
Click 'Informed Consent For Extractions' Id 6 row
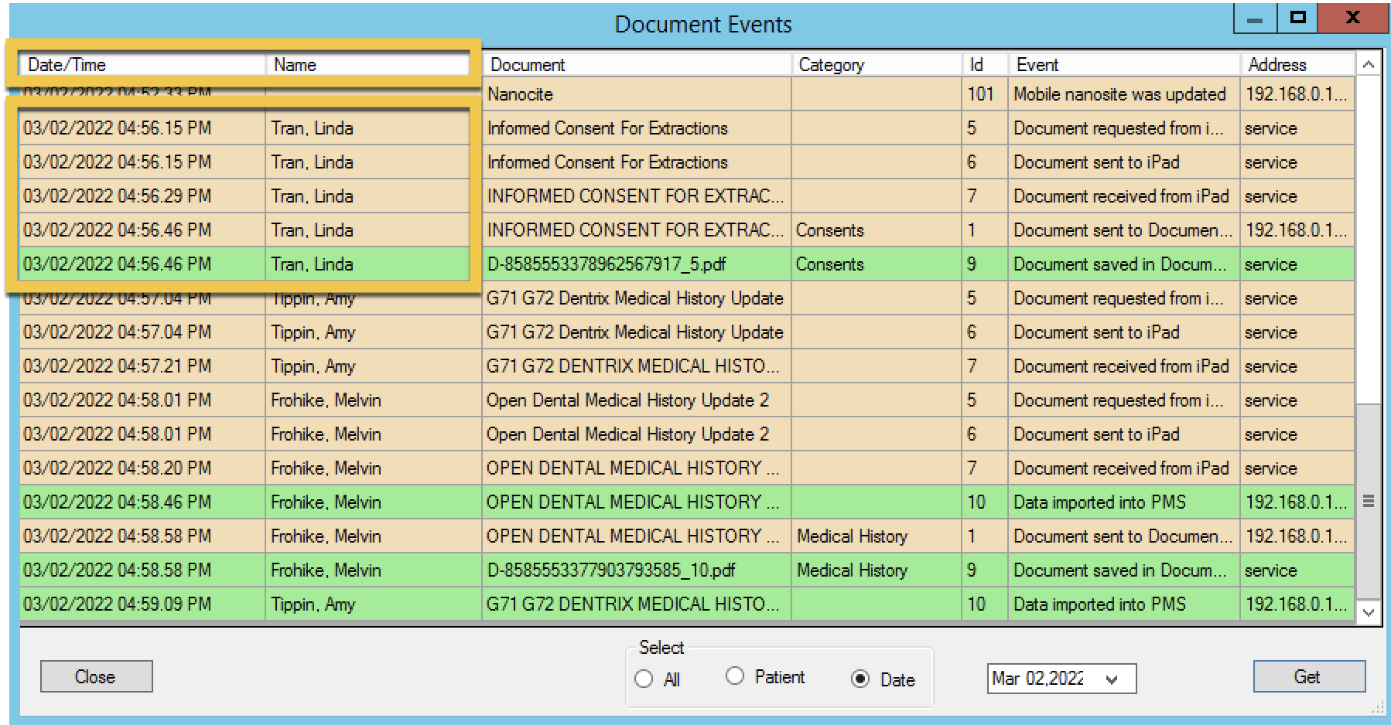coord(637,162)
